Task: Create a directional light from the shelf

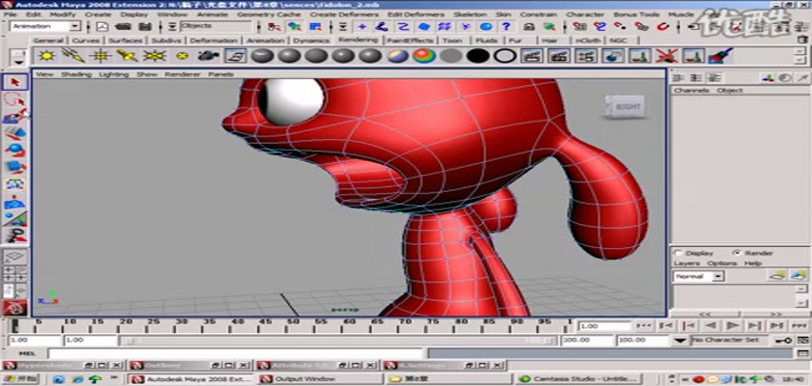Action: tap(73, 55)
